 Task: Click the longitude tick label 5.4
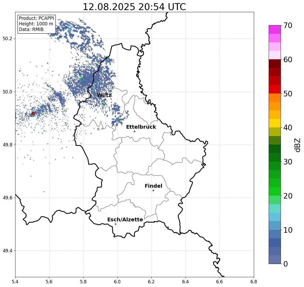(x=15, y=282)
